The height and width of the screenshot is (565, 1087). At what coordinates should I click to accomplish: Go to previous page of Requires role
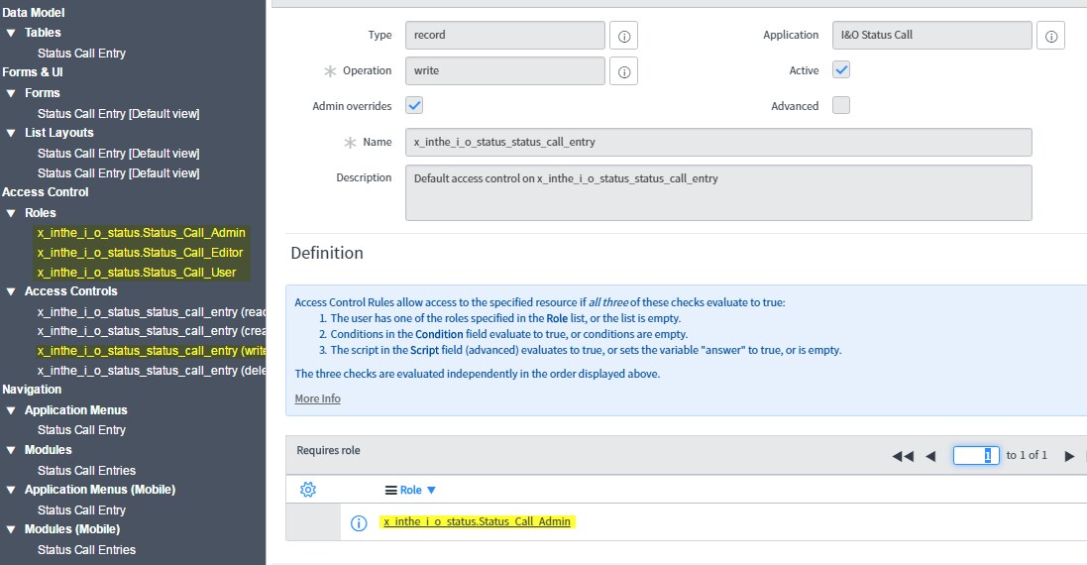[930, 455]
